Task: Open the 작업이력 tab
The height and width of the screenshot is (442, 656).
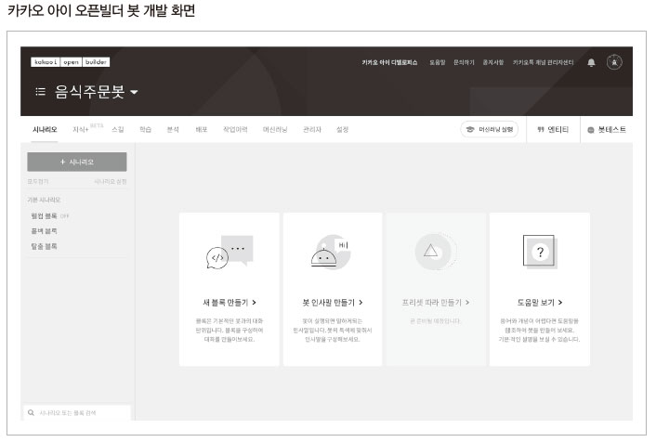Action: click(x=235, y=130)
